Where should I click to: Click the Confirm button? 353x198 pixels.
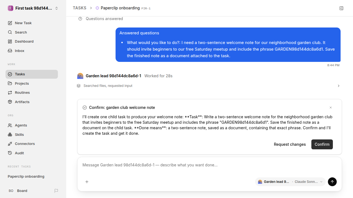click(x=322, y=144)
